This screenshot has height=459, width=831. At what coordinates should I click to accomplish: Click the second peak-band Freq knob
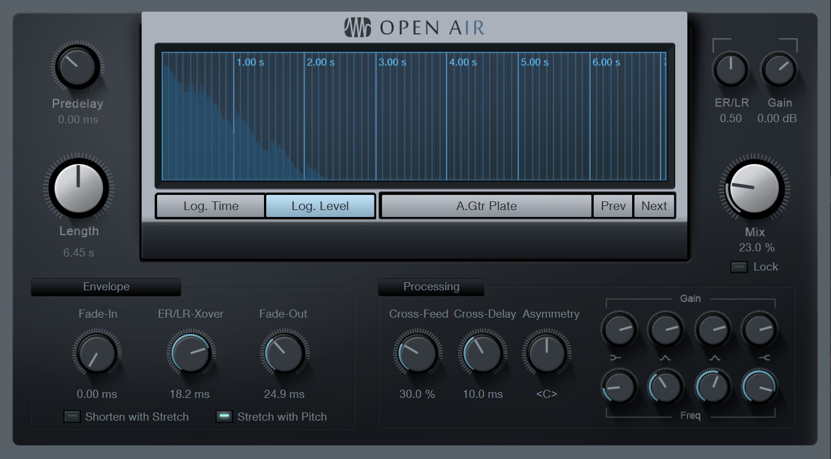click(x=713, y=387)
